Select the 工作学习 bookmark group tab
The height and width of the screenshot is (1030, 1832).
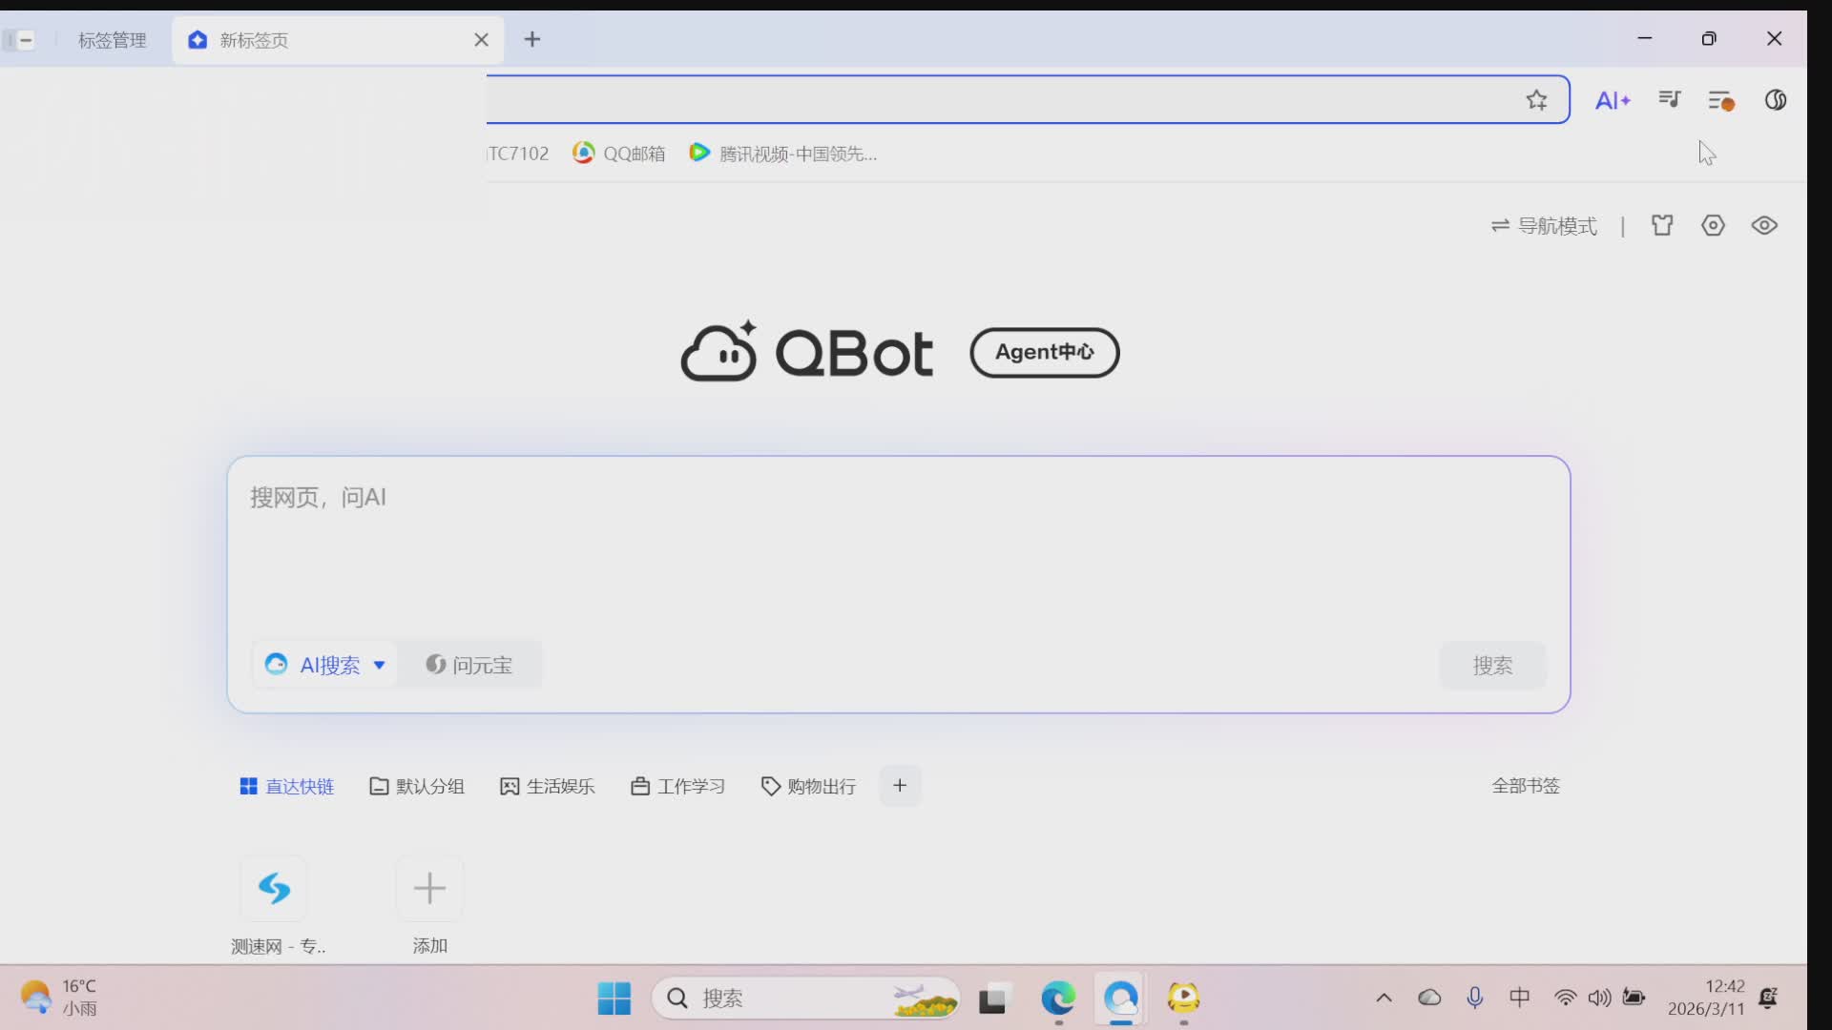tap(678, 786)
